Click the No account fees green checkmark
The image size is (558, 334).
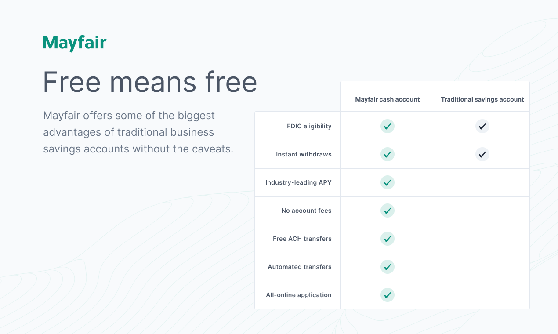[388, 211]
